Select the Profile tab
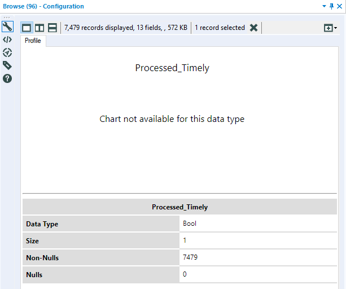The image size is (346, 289). pyautogui.click(x=33, y=41)
